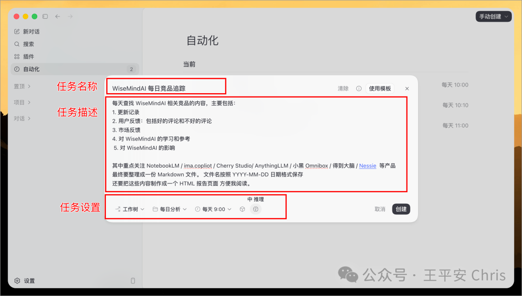
Task: Expand the 对话 section
Action: tap(22, 118)
